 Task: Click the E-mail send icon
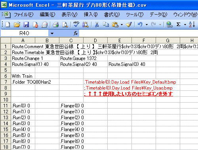tap(44, 24)
